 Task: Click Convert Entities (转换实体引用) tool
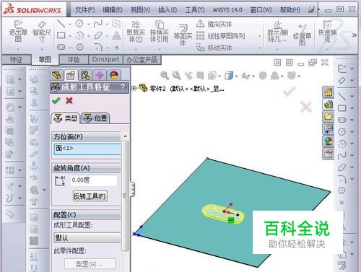[159, 32]
